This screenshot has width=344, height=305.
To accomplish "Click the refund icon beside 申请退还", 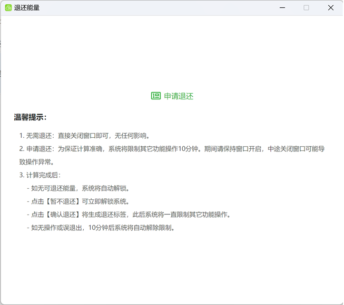I will pyautogui.click(x=156, y=96).
